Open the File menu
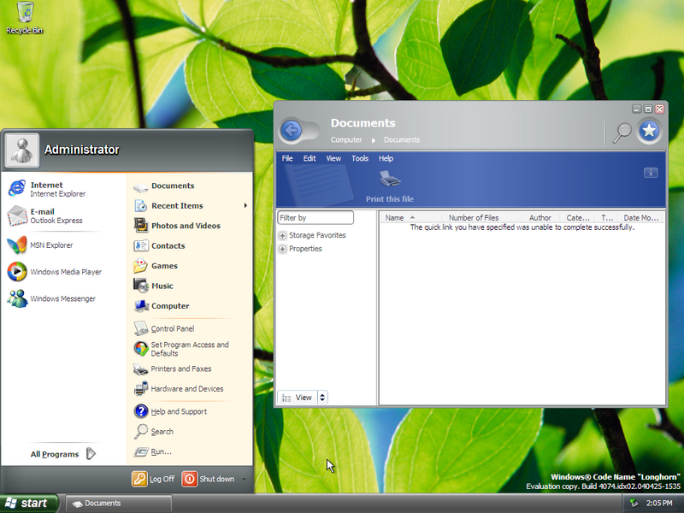This screenshot has height=513, width=684. point(287,158)
